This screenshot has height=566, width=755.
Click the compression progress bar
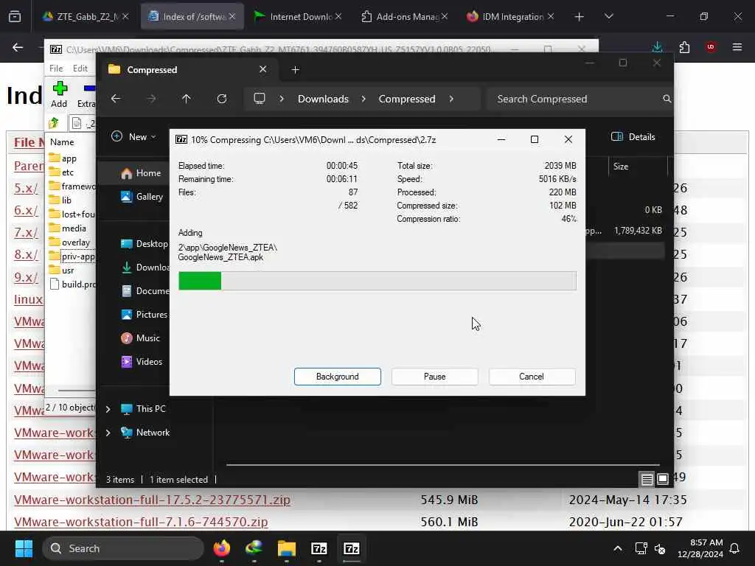click(377, 281)
